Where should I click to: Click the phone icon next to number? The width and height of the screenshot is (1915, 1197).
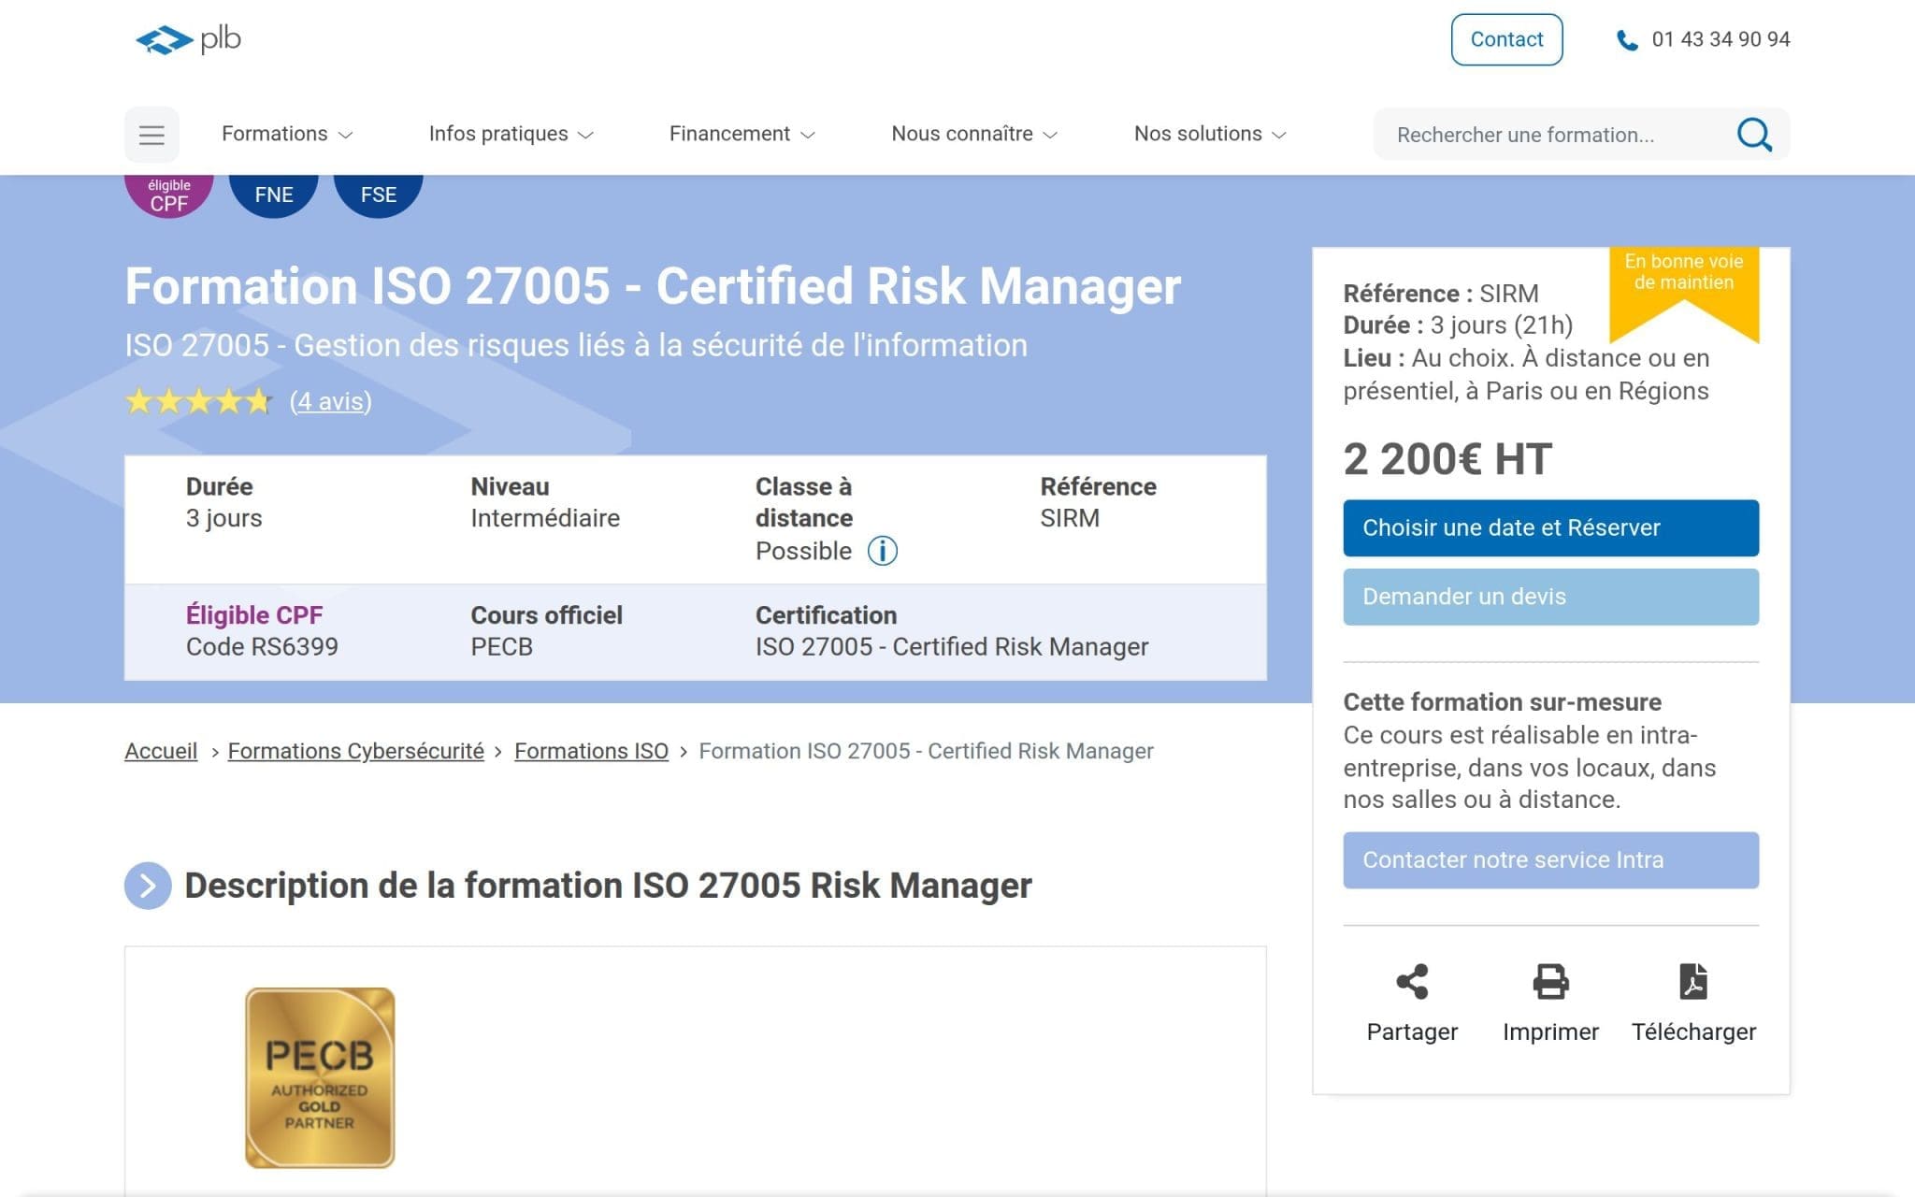click(x=1627, y=40)
